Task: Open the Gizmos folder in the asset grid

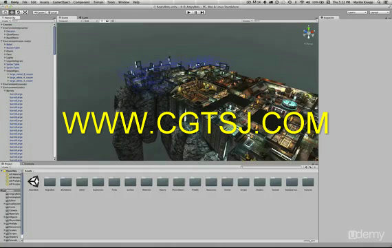Action: [130, 183]
